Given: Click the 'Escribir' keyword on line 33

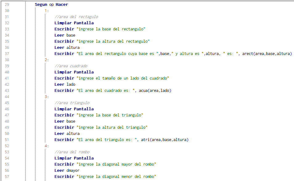Looking at the screenshot, I should click(x=64, y=29).
